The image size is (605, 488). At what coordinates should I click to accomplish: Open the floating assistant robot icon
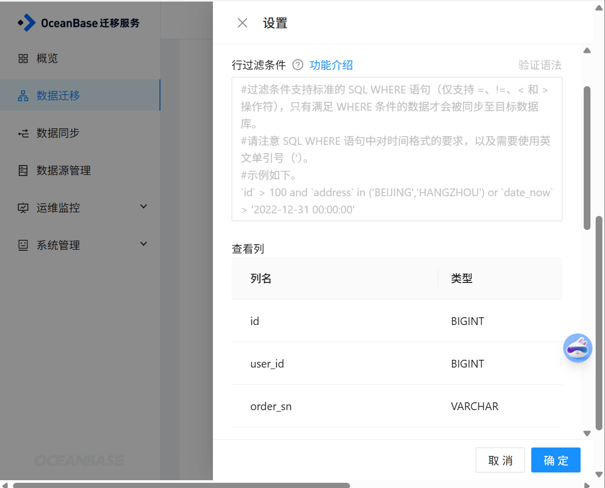[x=577, y=348]
